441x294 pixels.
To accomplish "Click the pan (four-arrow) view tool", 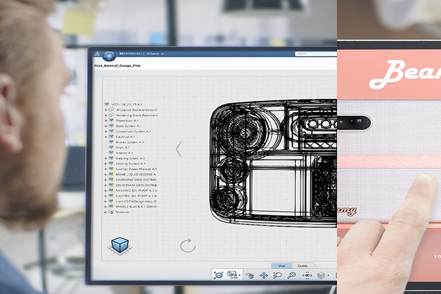I will (x=263, y=275).
